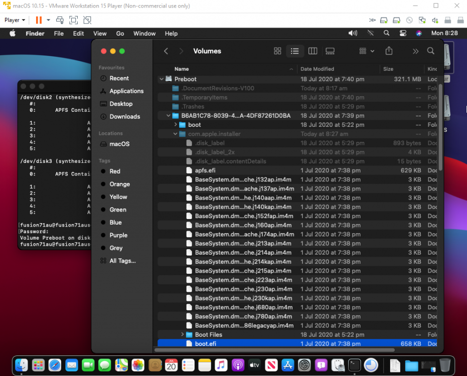The width and height of the screenshot is (467, 376).
Task: Open Recent in the sidebar
Action: pos(119,78)
